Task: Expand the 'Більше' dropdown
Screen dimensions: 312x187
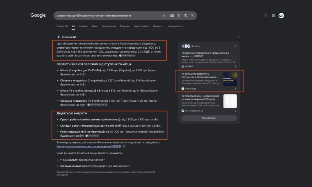Action: click(158, 26)
